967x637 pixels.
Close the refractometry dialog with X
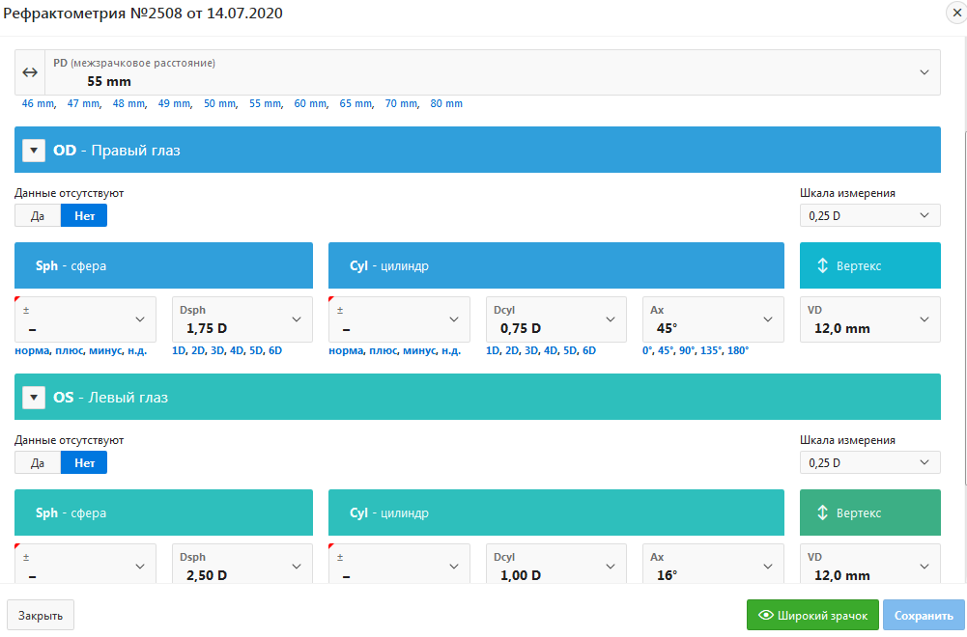[956, 13]
